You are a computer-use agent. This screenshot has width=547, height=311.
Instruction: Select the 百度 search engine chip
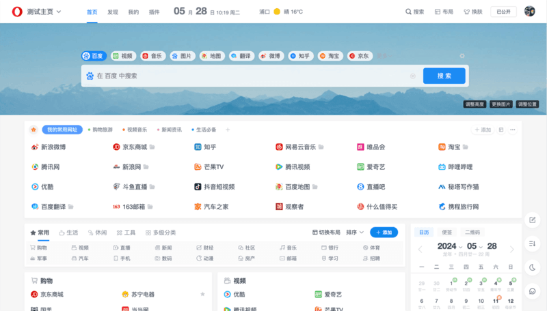(94, 56)
